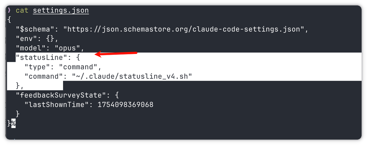Click the "lastShownTime" key

tap(57, 105)
